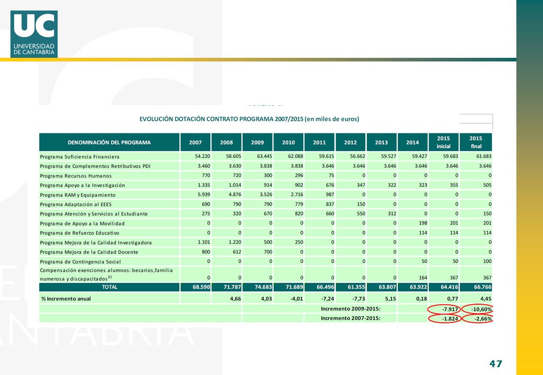Select the 2012 column header

[350, 142]
